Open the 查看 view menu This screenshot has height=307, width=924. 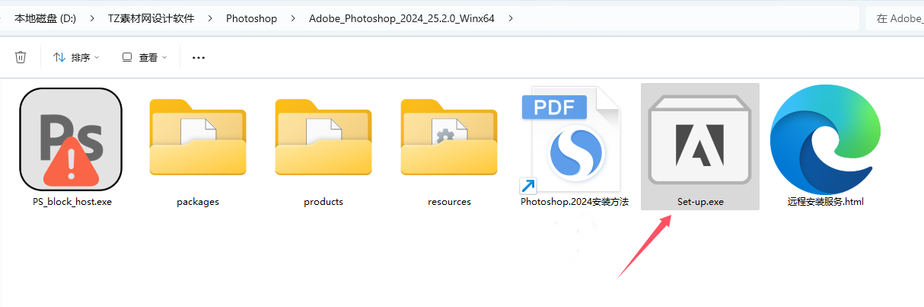pyautogui.click(x=145, y=57)
